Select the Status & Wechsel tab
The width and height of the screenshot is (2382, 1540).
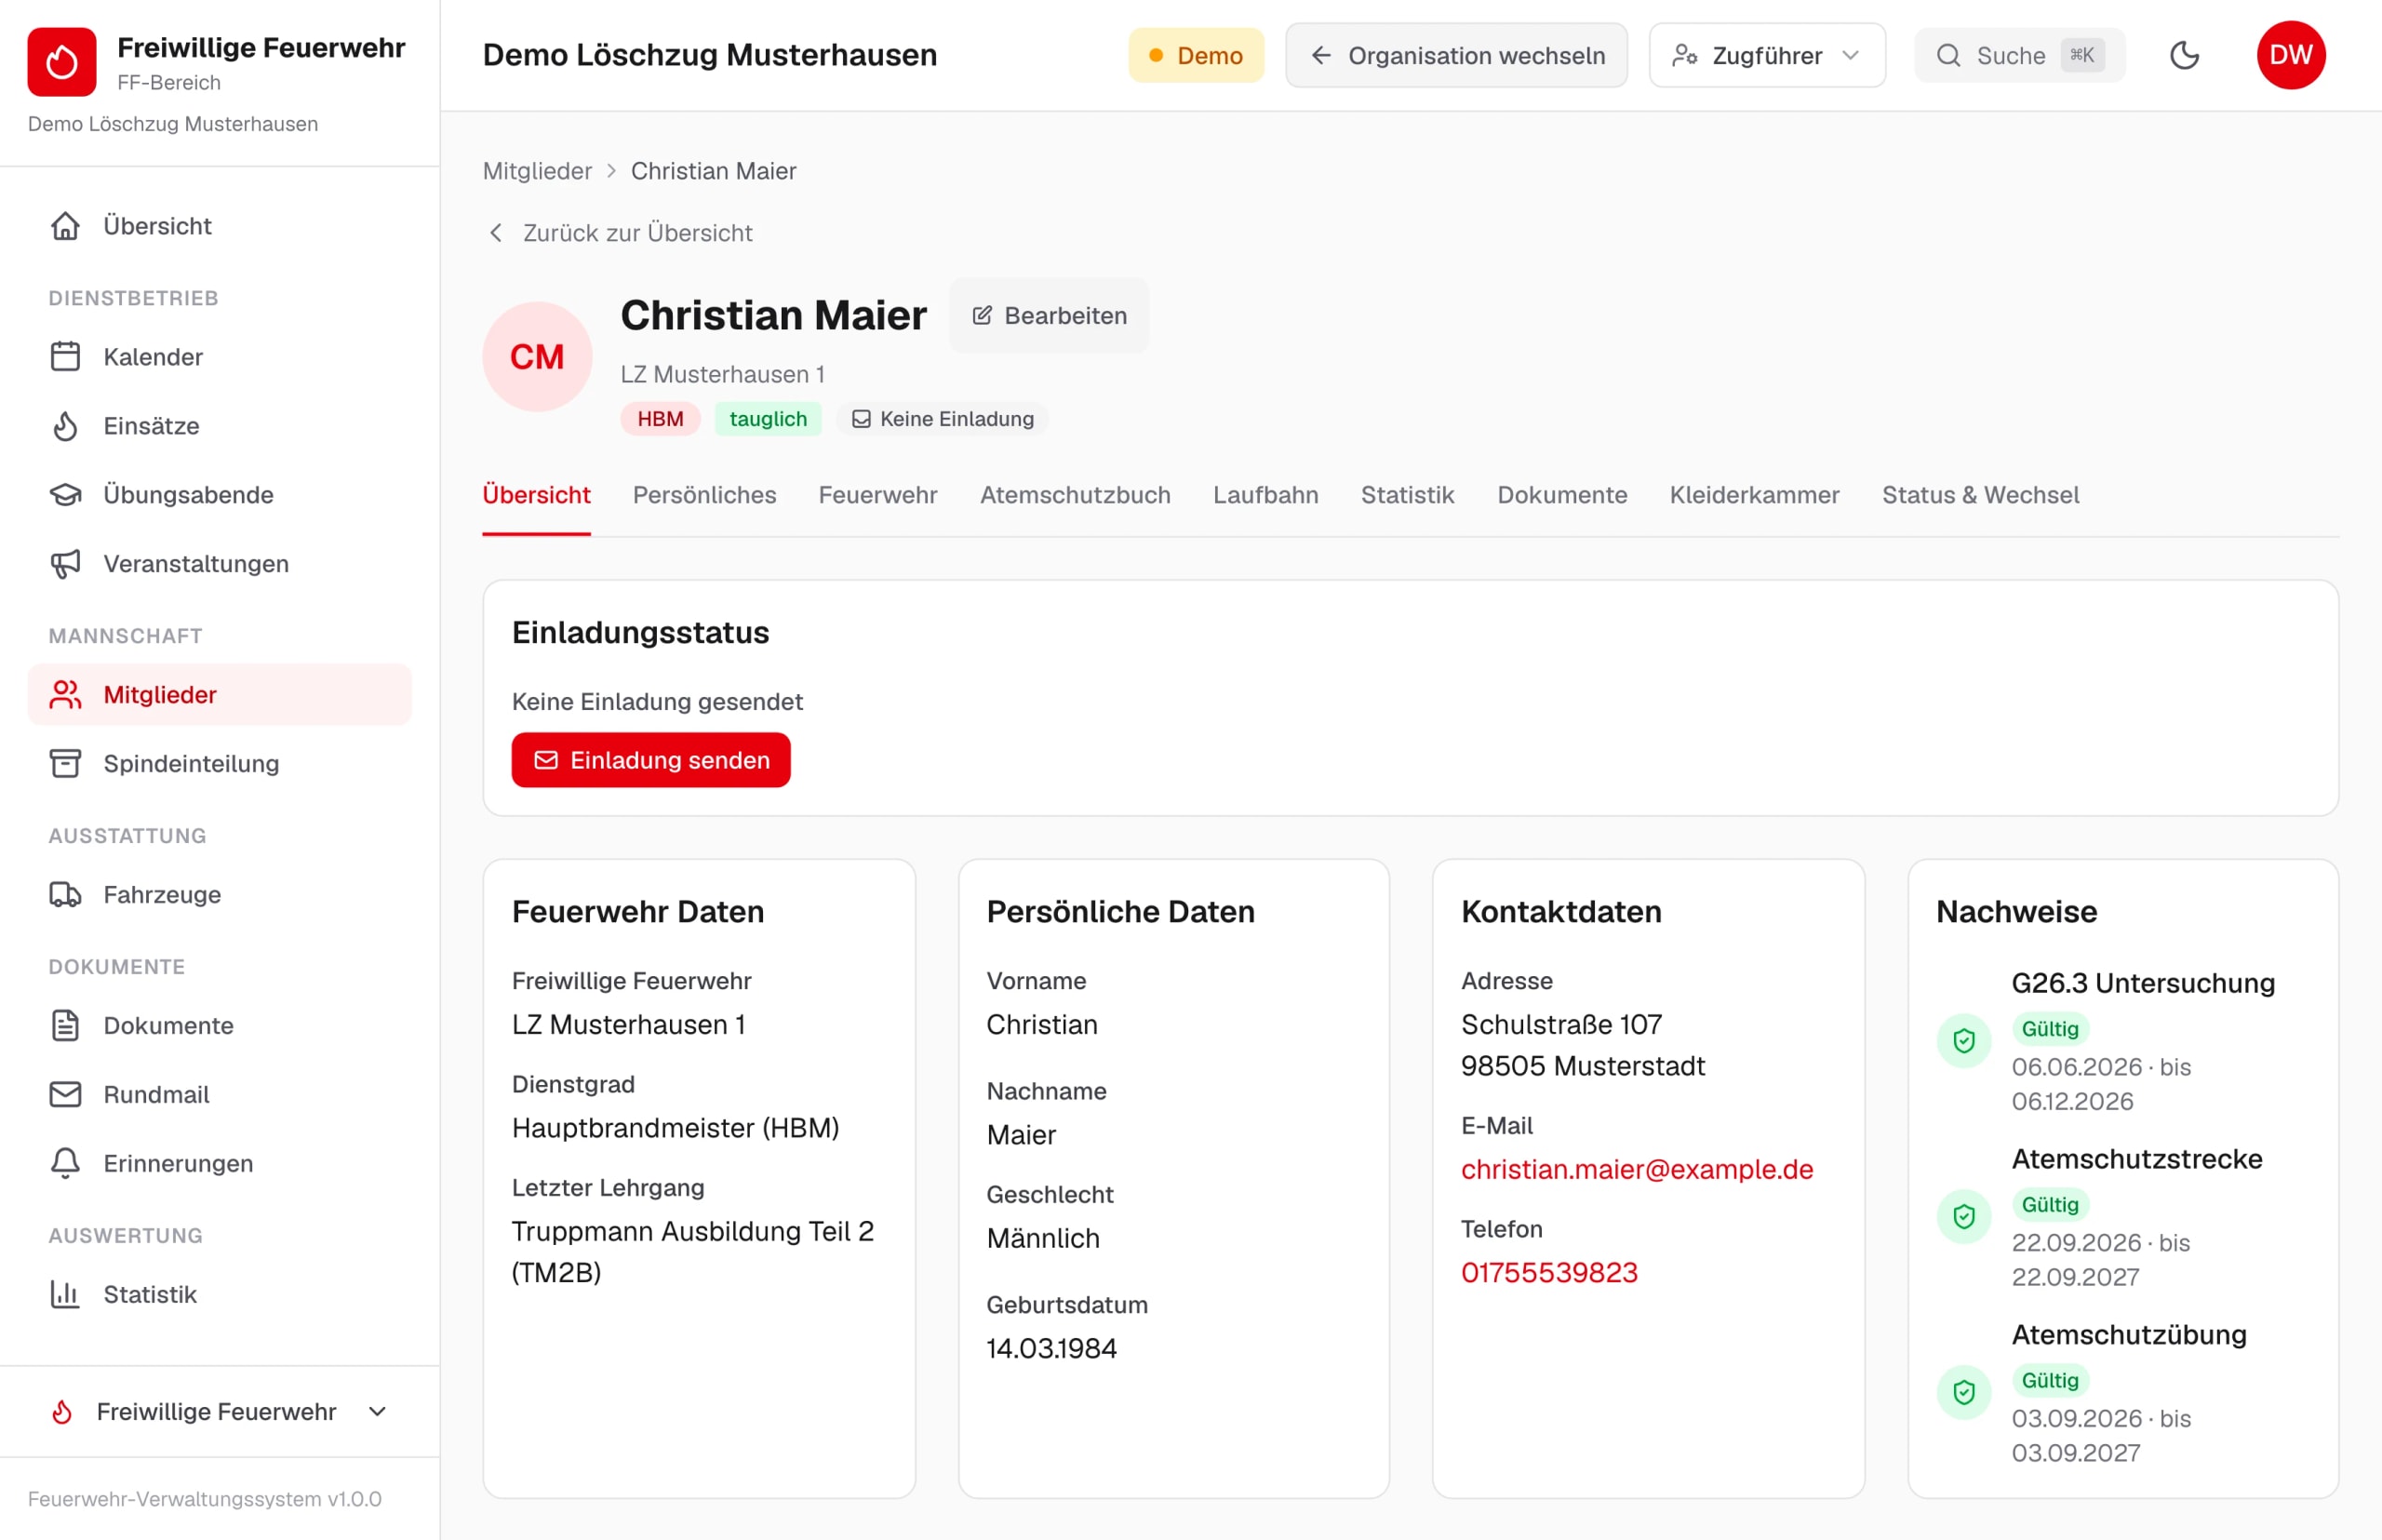click(1980, 495)
